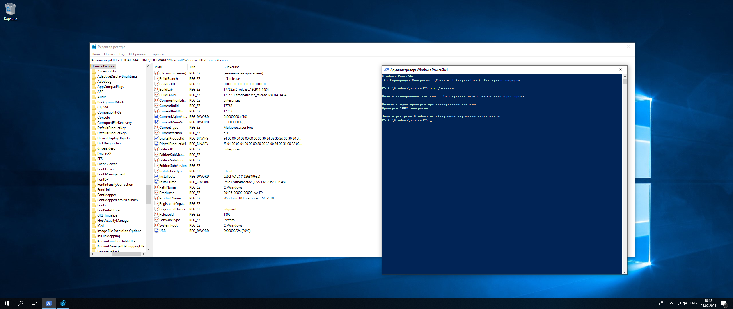Select the ProductName registry value

point(170,198)
